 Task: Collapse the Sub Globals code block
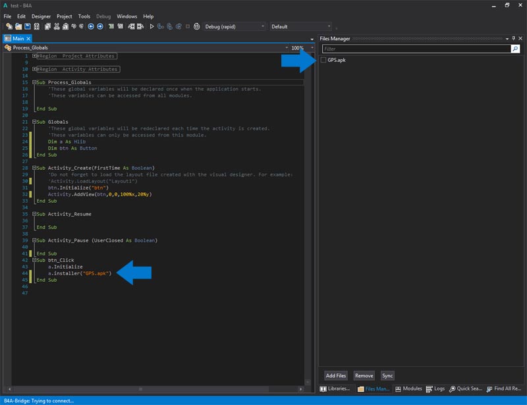pyautogui.click(x=34, y=122)
